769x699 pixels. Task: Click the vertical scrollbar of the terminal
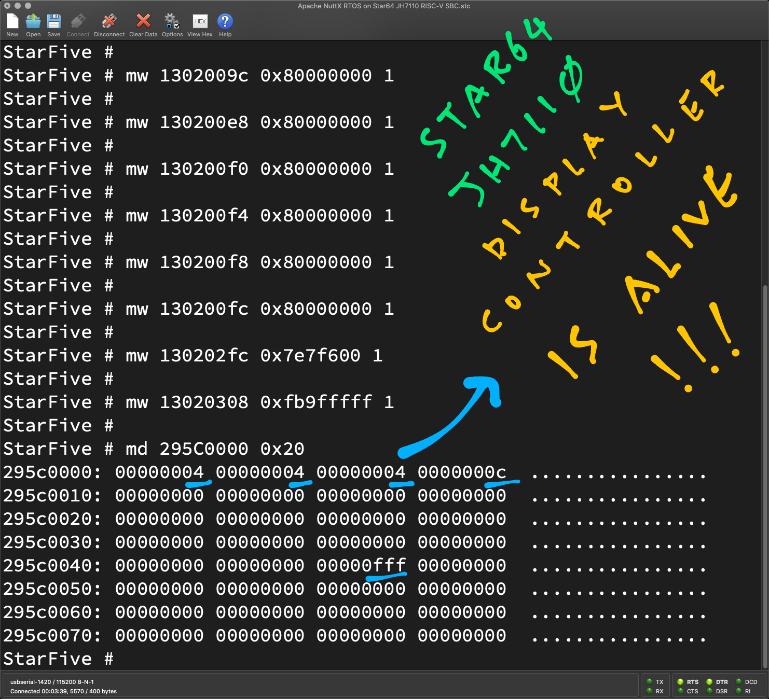click(765, 477)
